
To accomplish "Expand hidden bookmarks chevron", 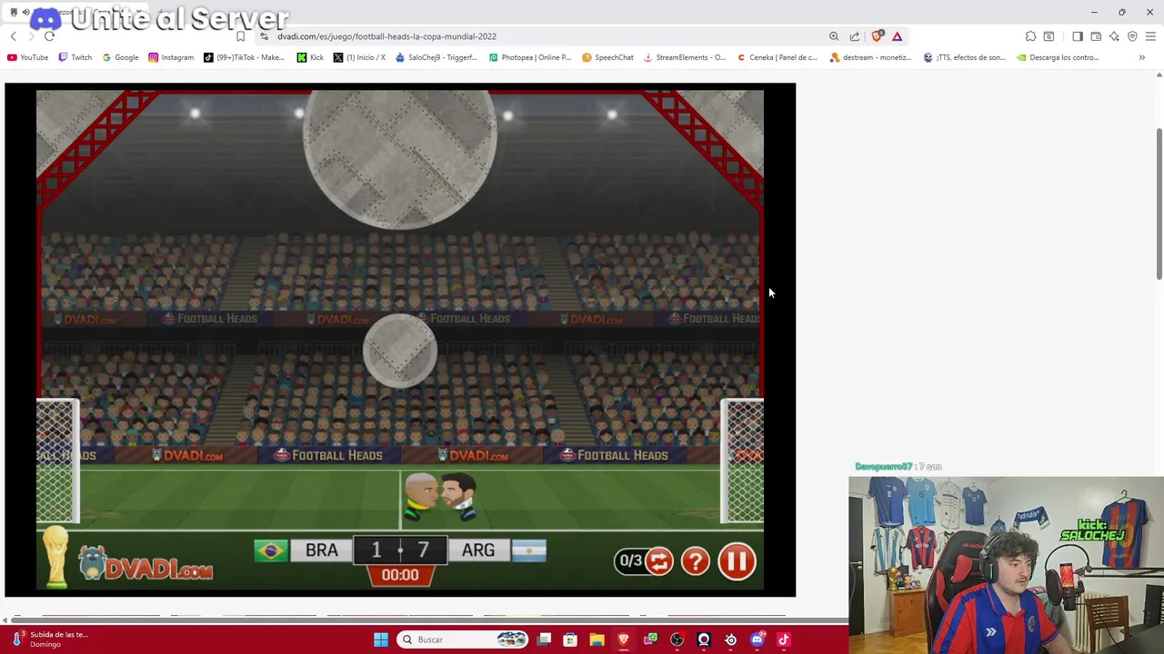I will 1142,57.
